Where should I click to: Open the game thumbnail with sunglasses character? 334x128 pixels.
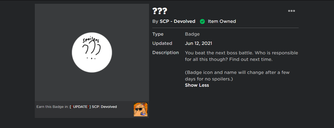coord(141,110)
